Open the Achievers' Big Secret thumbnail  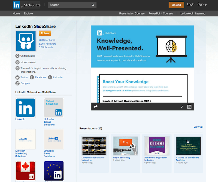point(157,146)
